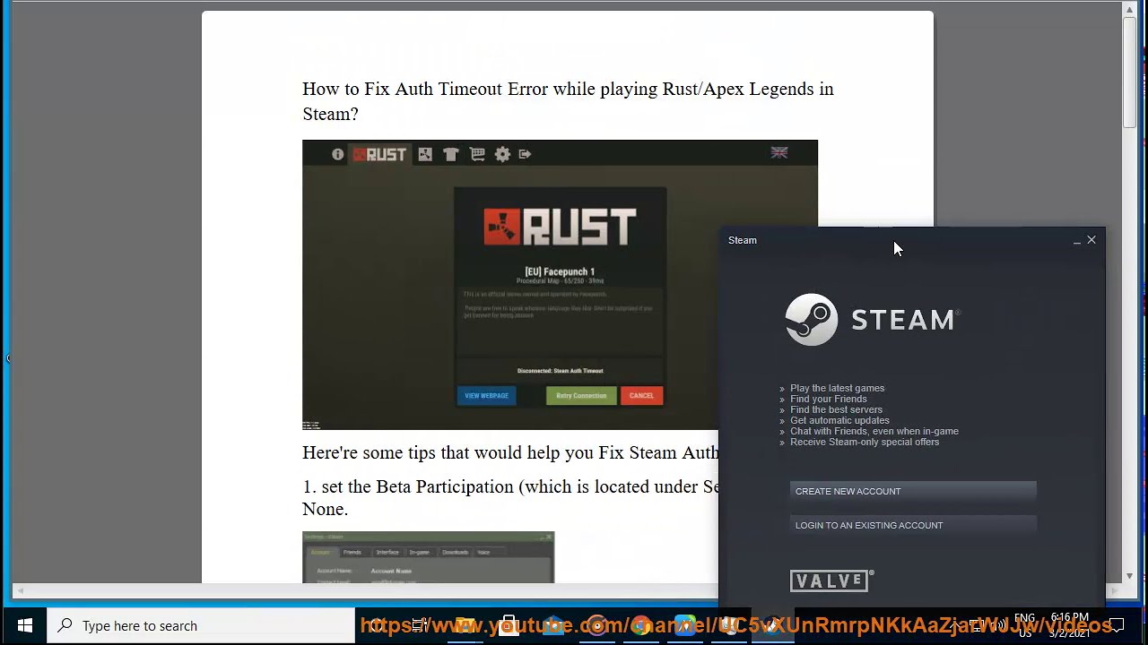This screenshot has height=645, width=1148.
Task: Click horizontal scrollbar left arrow
Action: click(x=20, y=591)
